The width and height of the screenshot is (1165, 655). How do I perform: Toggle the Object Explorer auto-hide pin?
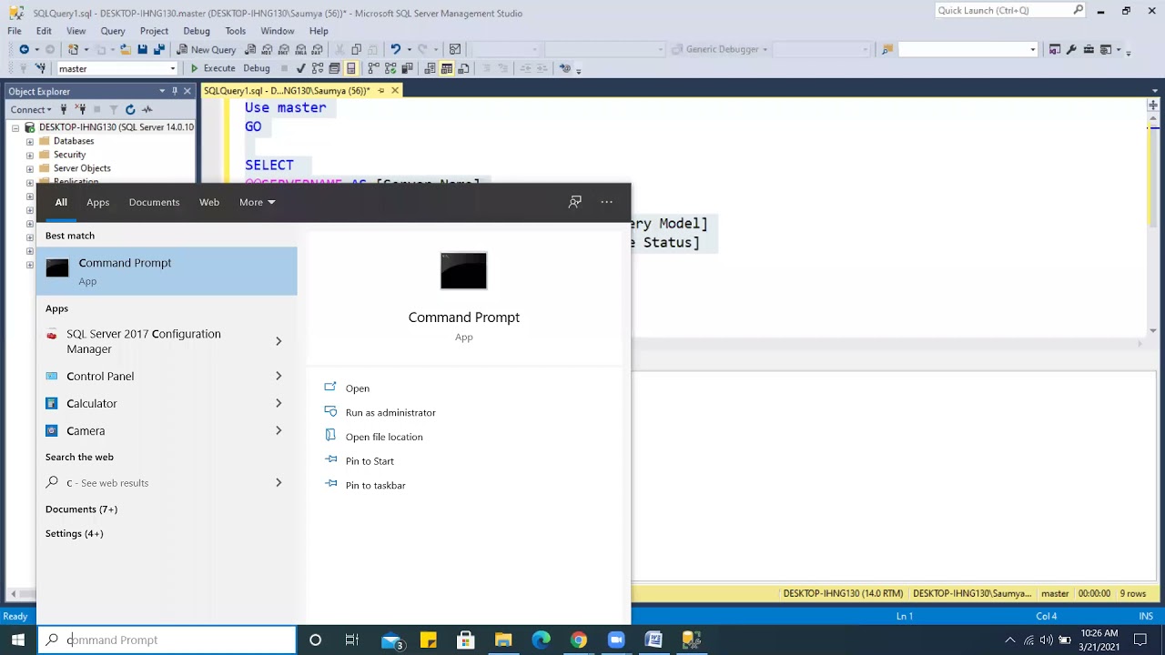pos(175,91)
